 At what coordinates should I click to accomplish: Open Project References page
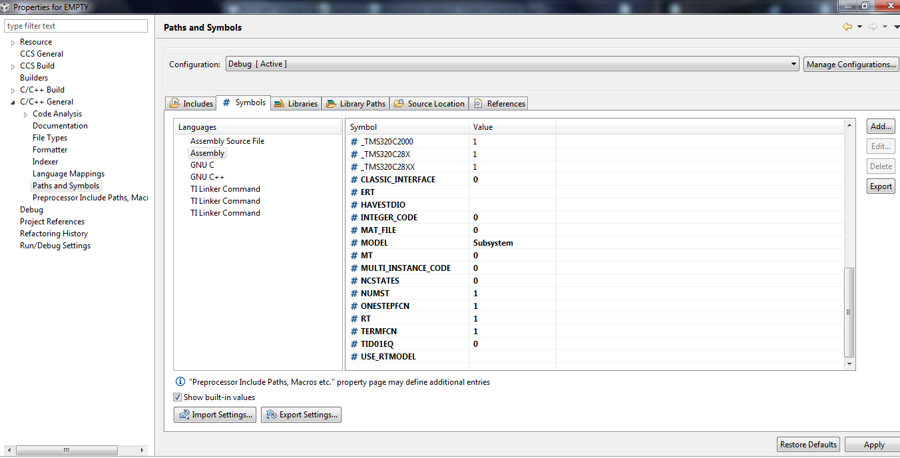52,222
